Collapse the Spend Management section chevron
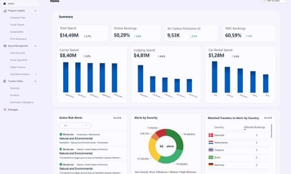Screen dimensions: 291x174 point(35,46)
